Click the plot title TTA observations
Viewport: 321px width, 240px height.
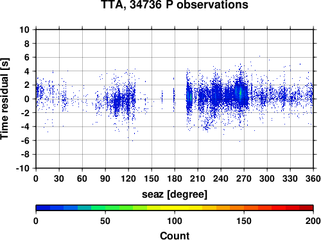[x=175, y=4]
